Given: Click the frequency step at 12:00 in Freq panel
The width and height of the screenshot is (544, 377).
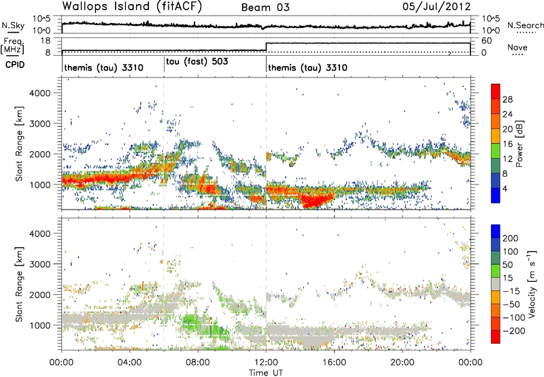Looking at the screenshot, I should tap(266, 46).
